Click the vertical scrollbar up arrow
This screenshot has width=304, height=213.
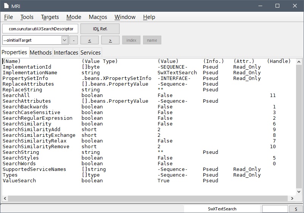299,62
